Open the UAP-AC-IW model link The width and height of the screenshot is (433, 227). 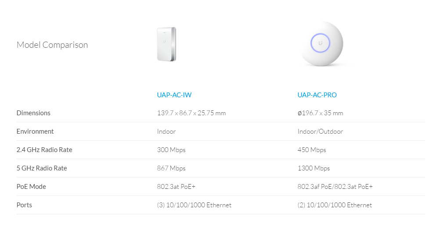[x=174, y=95]
